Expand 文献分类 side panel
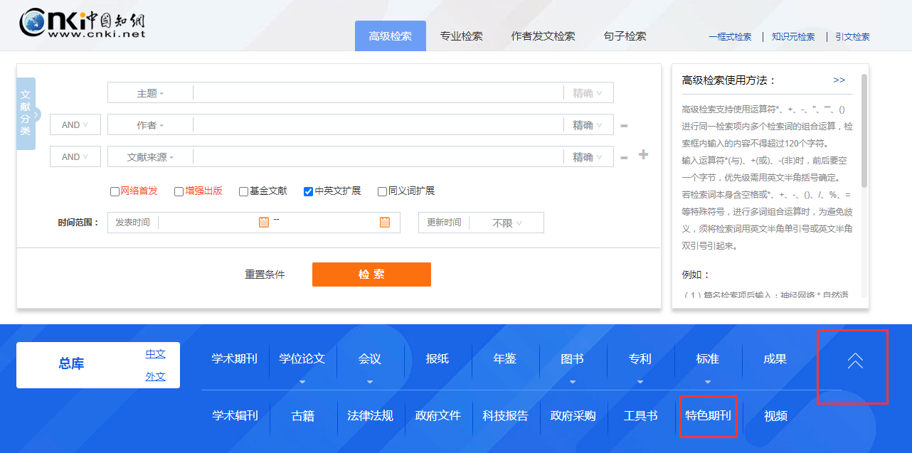912x453 pixels. coord(26,114)
